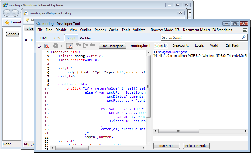
Task: Open Document Mode: IE8 Standards menu
Action: tap(207, 30)
